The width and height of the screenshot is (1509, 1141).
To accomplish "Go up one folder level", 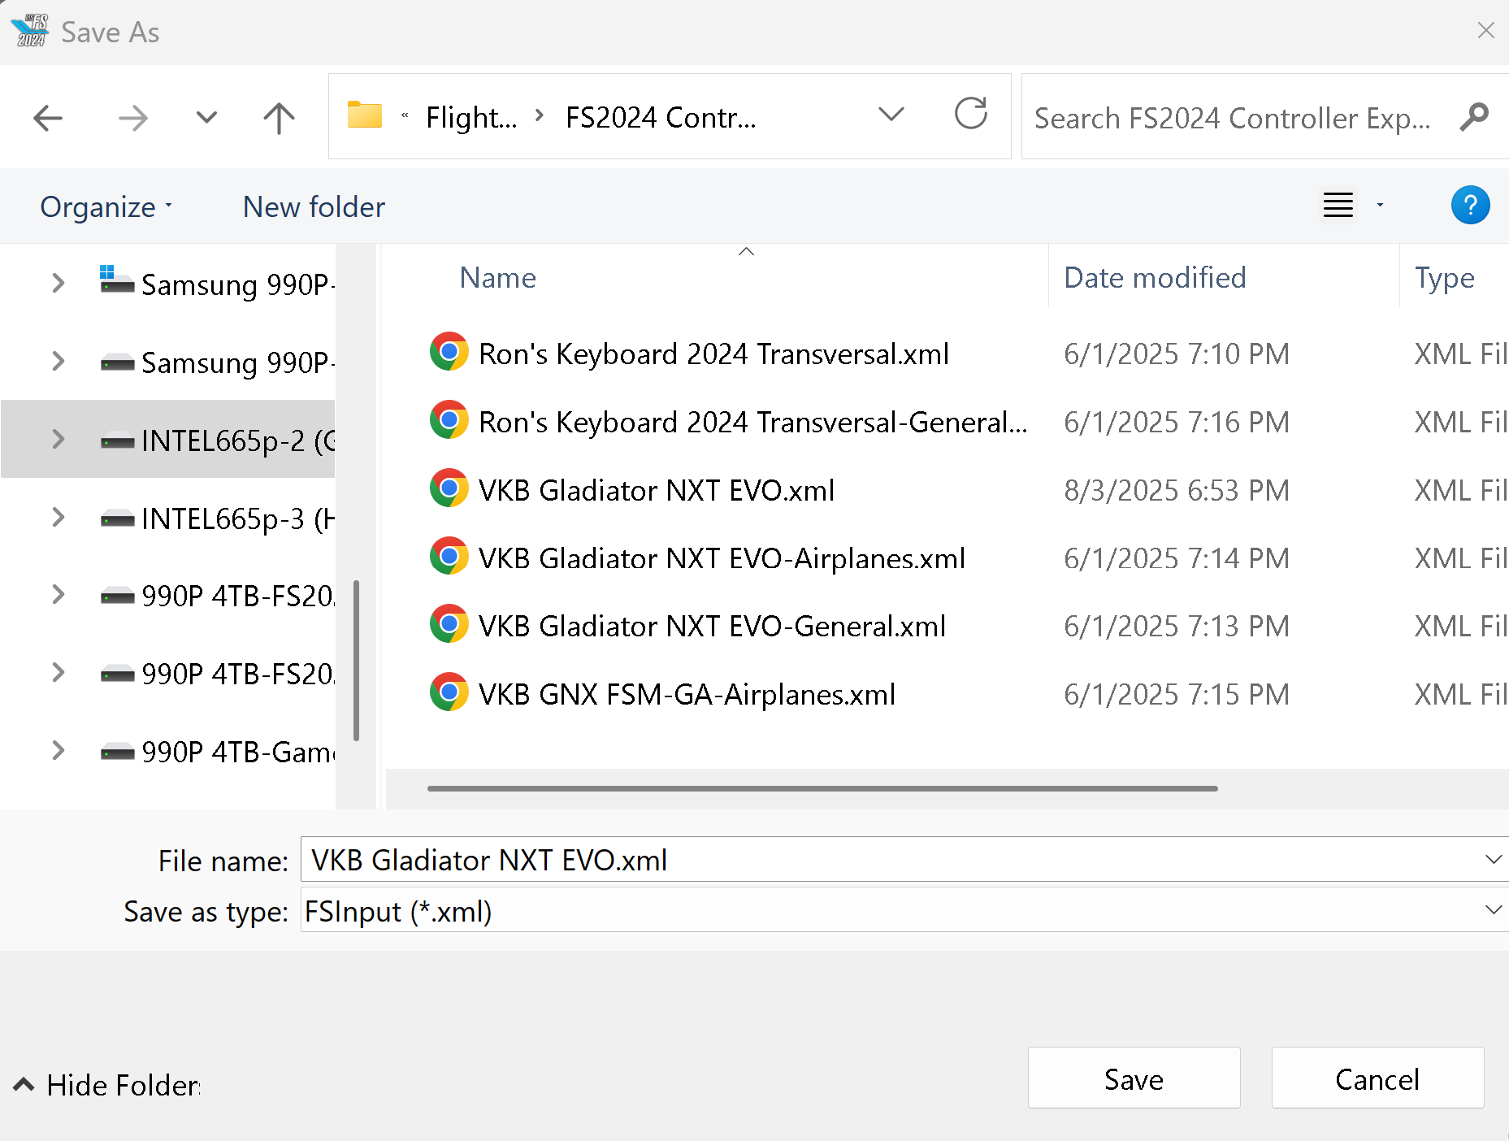I will (x=279, y=118).
